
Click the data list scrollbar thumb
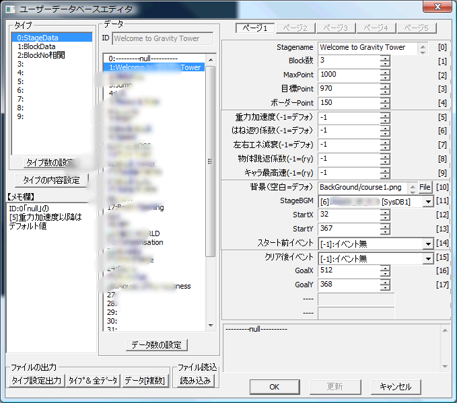click(211, 161)
